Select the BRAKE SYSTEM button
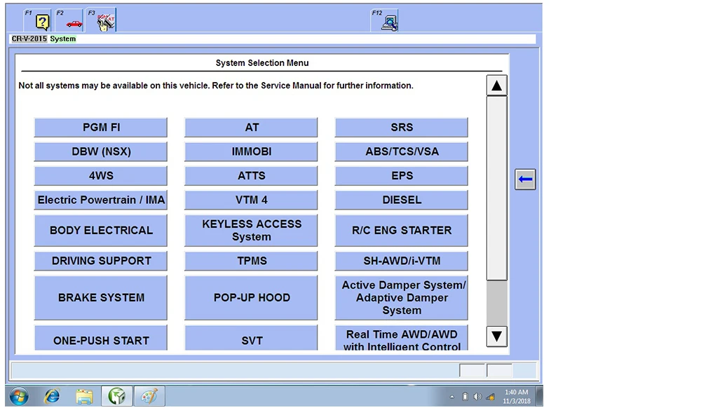The image size is (701, 410). click(101, 297)
